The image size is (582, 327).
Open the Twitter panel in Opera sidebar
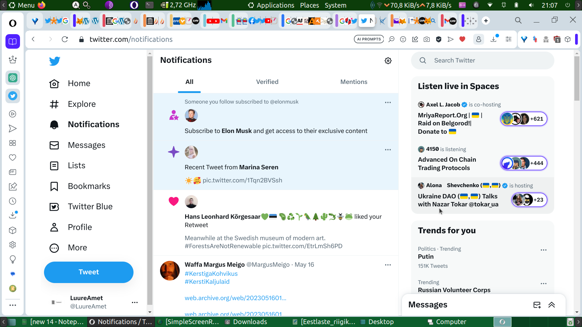[13, 96]
